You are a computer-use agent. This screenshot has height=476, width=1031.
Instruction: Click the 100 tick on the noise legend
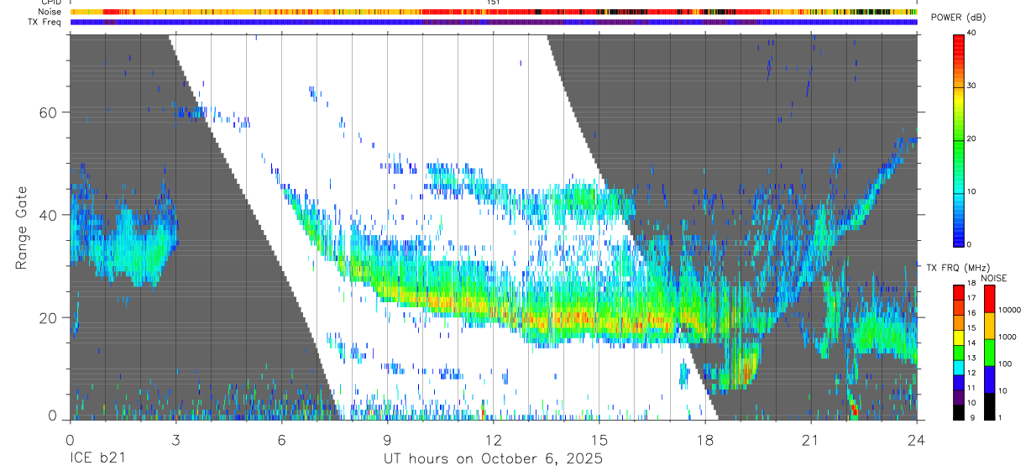[x=1005, y=364]
